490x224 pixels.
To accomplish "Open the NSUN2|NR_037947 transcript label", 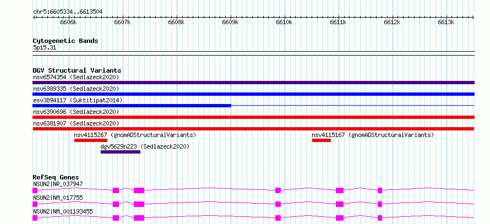I will (58, 184).
